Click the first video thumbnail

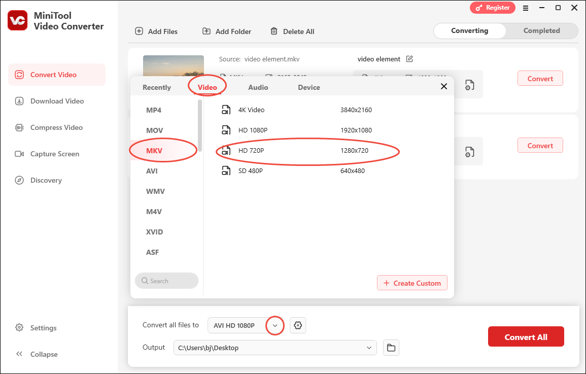(x=174, y=66)
